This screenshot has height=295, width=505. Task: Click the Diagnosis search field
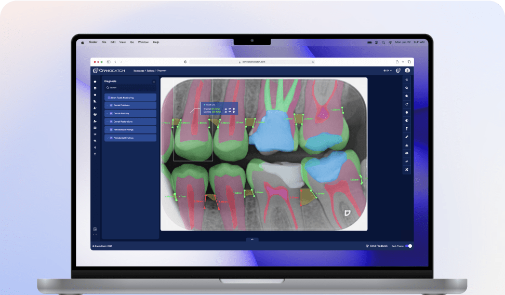[x=130, y=88]
